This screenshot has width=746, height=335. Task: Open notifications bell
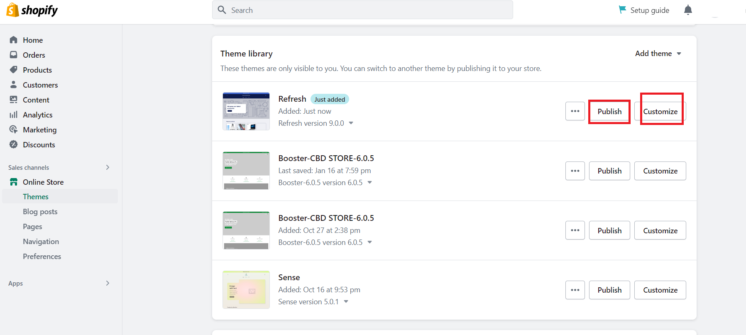688,10
